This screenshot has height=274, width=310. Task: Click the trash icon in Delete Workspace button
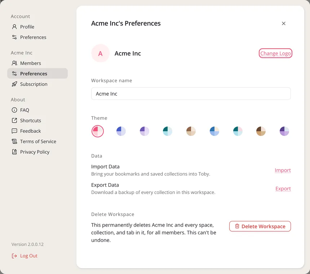tap(237, 226)
